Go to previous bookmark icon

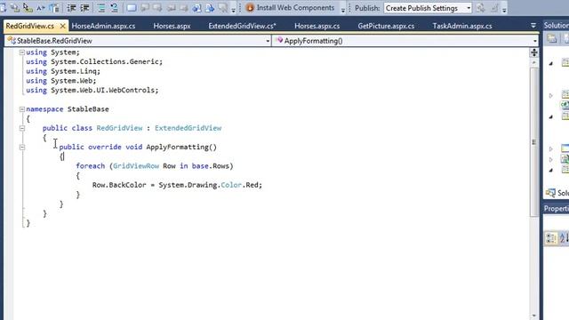pyautogui.click(x=145, y=8)
